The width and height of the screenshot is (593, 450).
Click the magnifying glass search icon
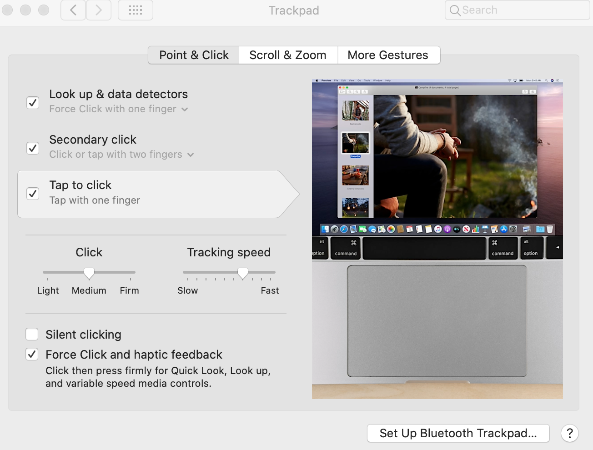[455, 10]
